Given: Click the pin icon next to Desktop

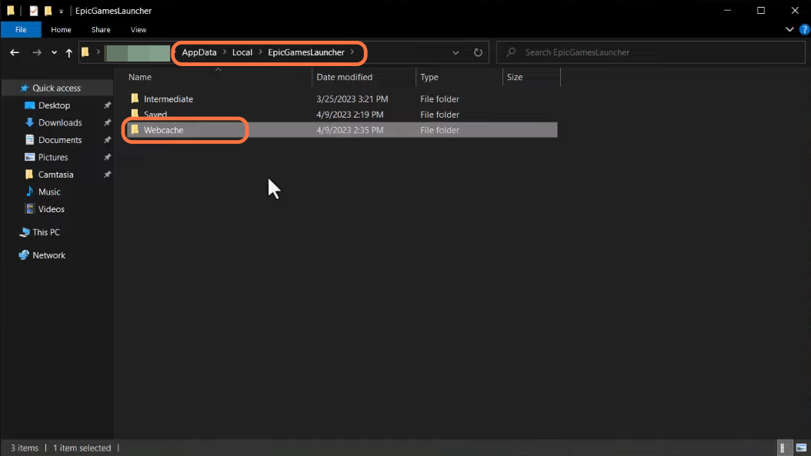Looking at the screenshot, I should click(x=107, y=105).
